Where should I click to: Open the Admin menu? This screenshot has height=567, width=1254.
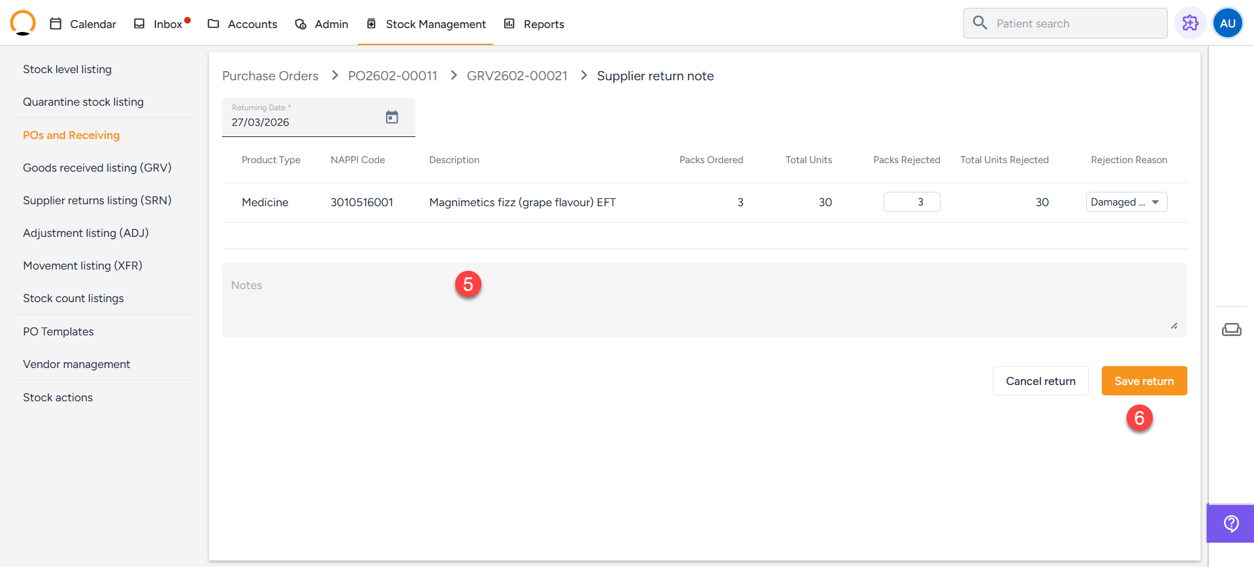(322, 24)
